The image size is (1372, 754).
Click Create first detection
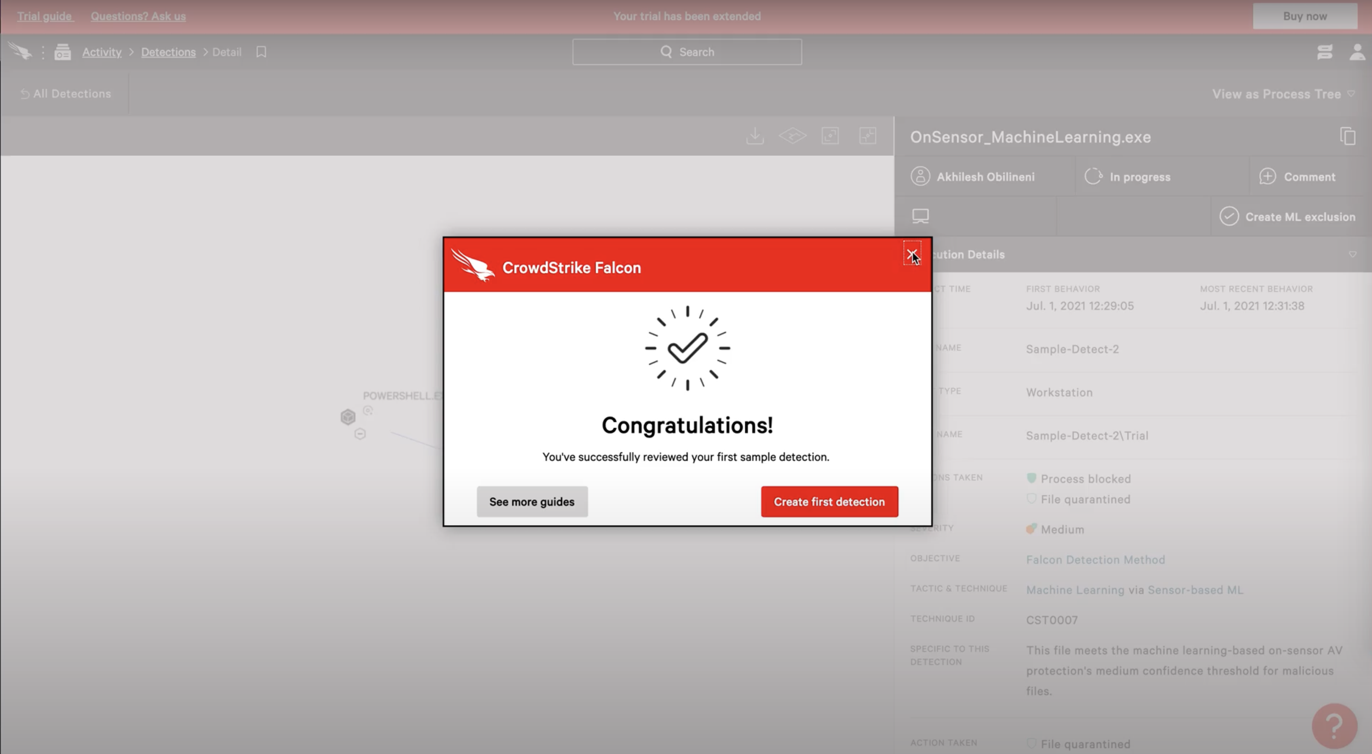pos(829,501)
